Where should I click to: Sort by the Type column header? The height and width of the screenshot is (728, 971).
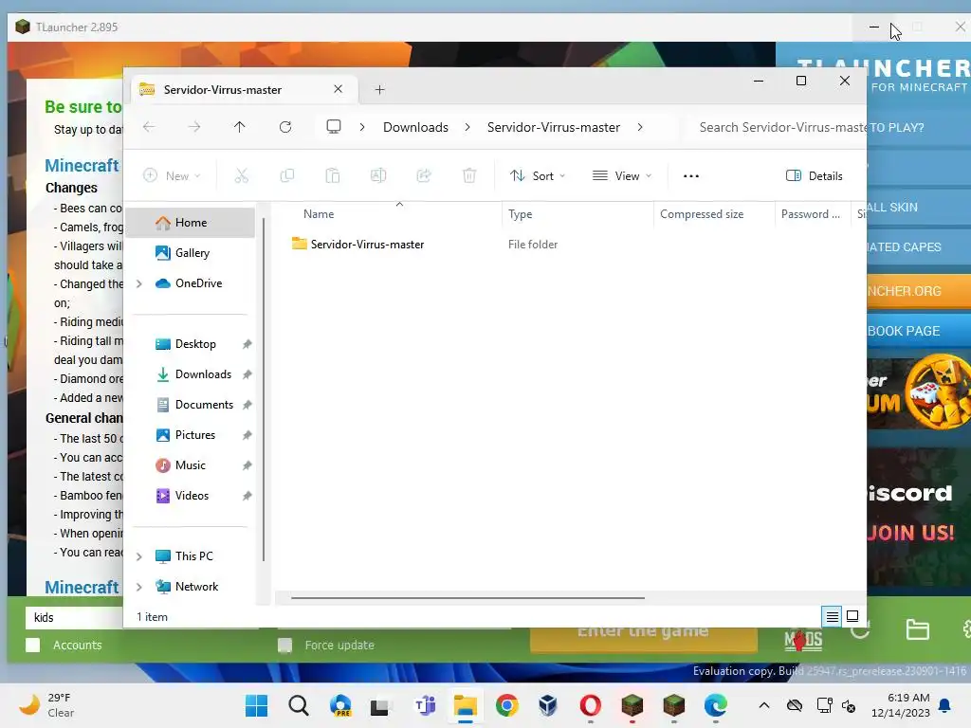click(x=577, y=214)
